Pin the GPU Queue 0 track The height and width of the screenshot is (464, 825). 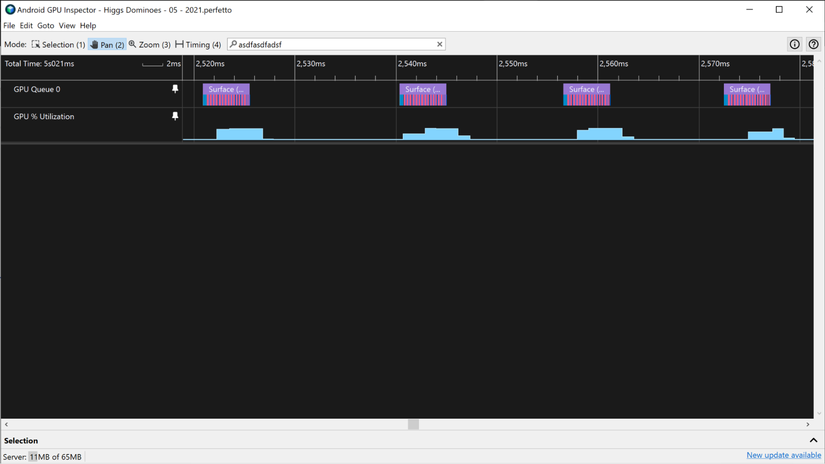pos(175,89)
